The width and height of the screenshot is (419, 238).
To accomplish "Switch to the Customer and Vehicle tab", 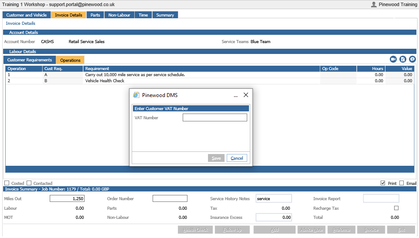I will pyautogui.click(x=27, y=15).
